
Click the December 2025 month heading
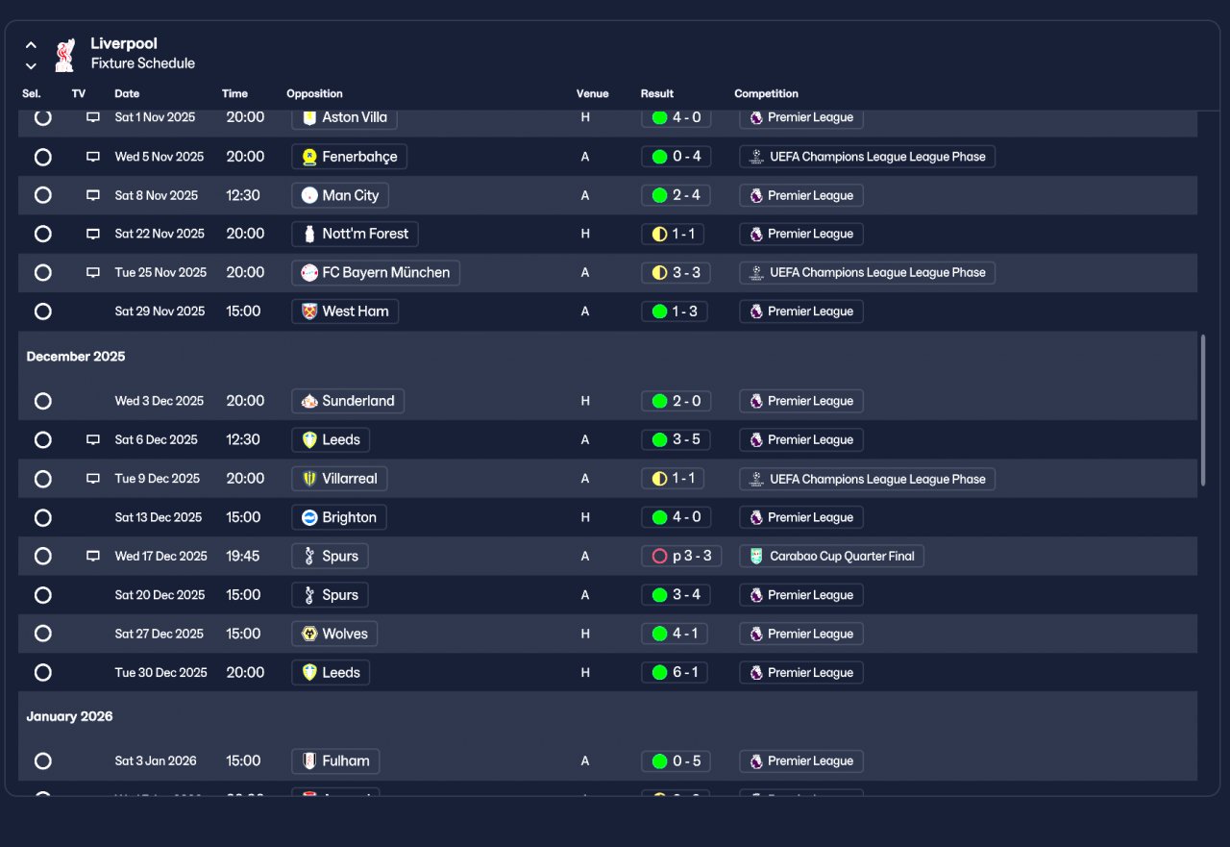[x=76, y=357]
